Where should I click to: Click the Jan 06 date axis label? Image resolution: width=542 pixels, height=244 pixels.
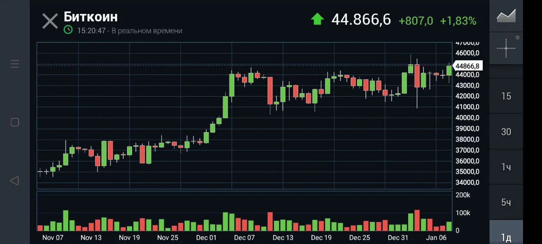click(436, 238)
